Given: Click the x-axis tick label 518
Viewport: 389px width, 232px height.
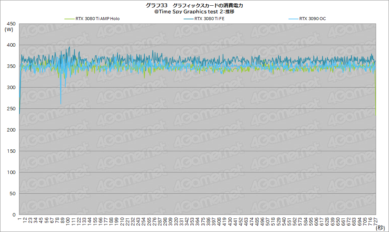Looking at the screenshot, I should (273, 221).
